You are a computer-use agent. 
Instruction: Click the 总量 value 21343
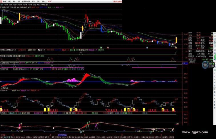(x=198, y=46)
